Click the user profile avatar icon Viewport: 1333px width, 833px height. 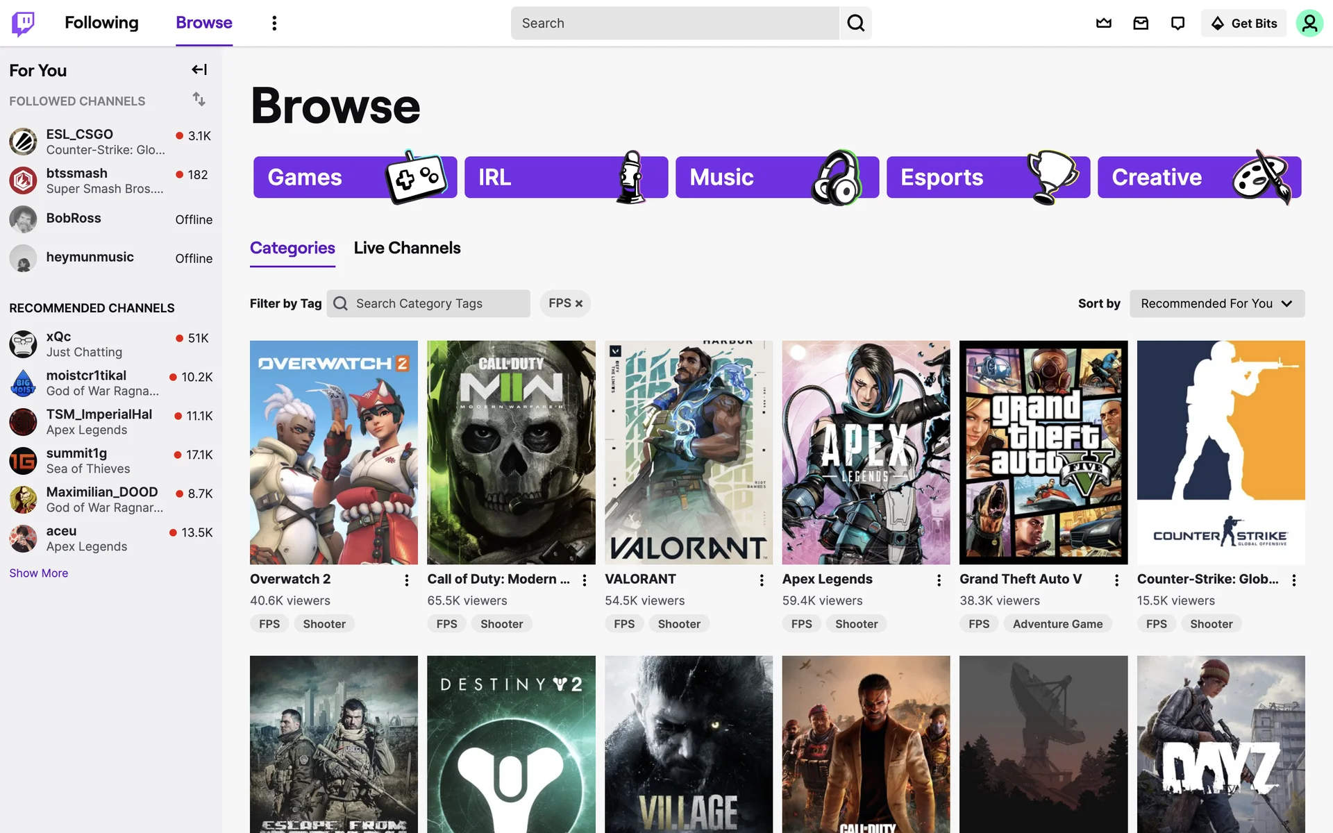tap(1309, 23)
